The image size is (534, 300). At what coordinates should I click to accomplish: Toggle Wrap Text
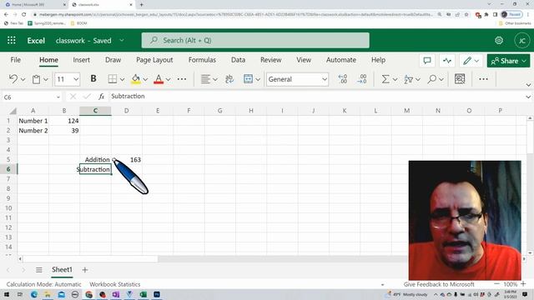coord(229,79)
